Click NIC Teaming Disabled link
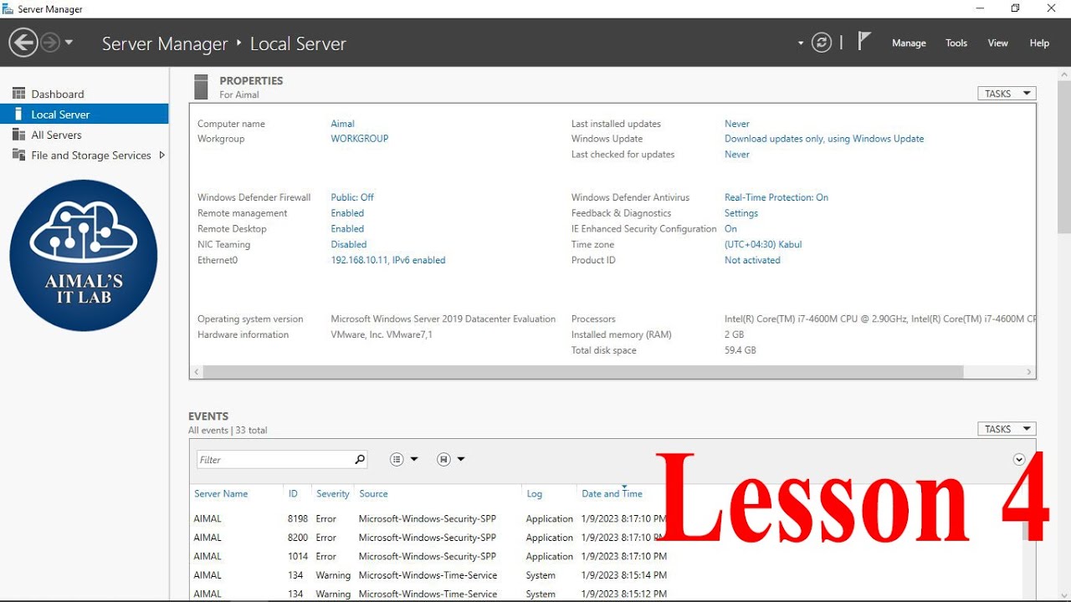The width and height of the screenshot is (1071, 602). tap(349, 245)
